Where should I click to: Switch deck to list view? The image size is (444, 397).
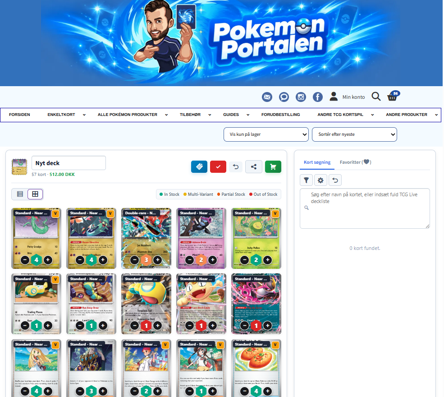point(20,194)
